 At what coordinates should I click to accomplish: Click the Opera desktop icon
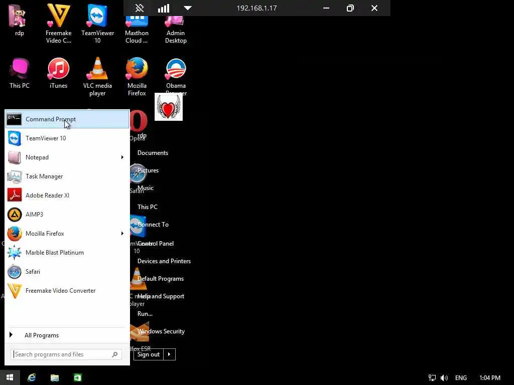pos(138,125)
